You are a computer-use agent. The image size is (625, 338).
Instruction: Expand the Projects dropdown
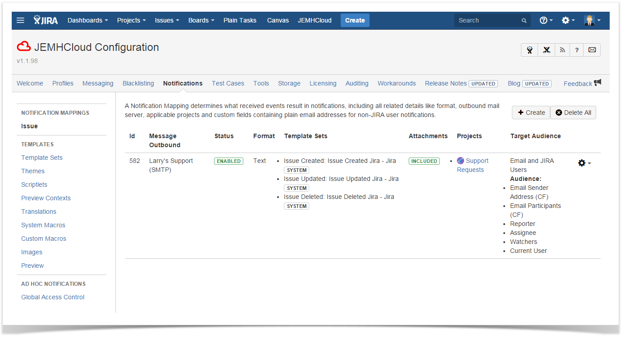tap(132, 20)
